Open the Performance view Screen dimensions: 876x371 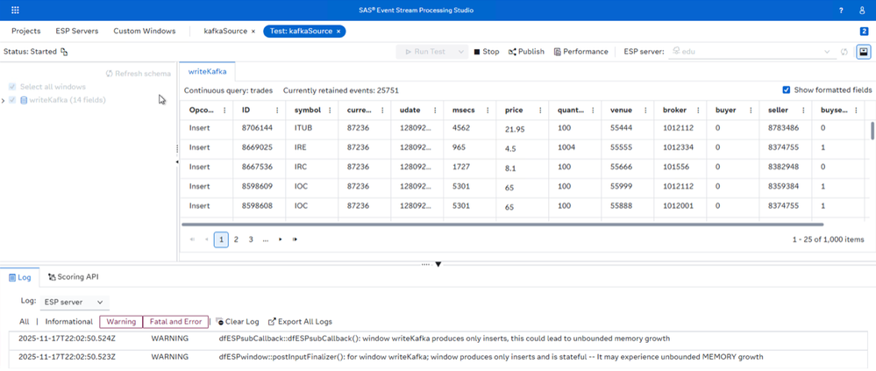click(581, 52)
